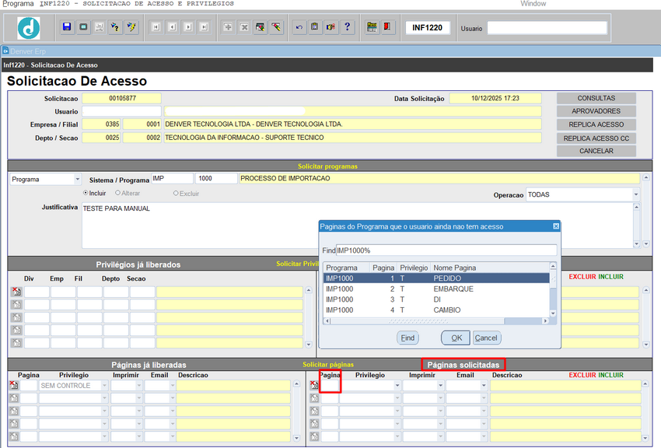
Task: Click delete icon on first Páginas solicitadas row
Action: [315, 385]
